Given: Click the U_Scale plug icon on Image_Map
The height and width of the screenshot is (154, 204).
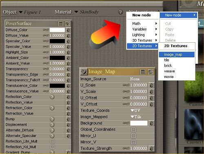Looking at the screenshot, I should click(151, 85).
